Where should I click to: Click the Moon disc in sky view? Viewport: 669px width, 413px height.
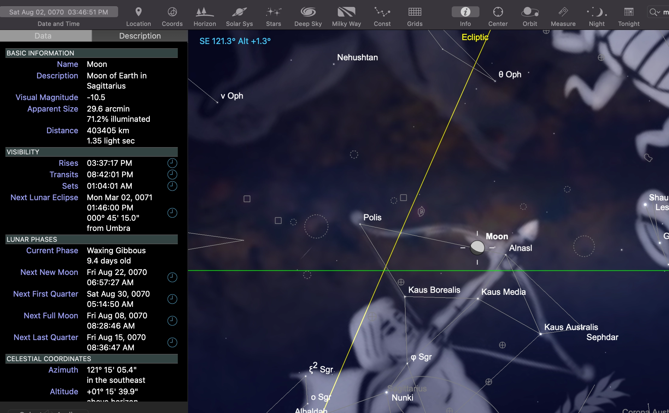click(477, 247)
